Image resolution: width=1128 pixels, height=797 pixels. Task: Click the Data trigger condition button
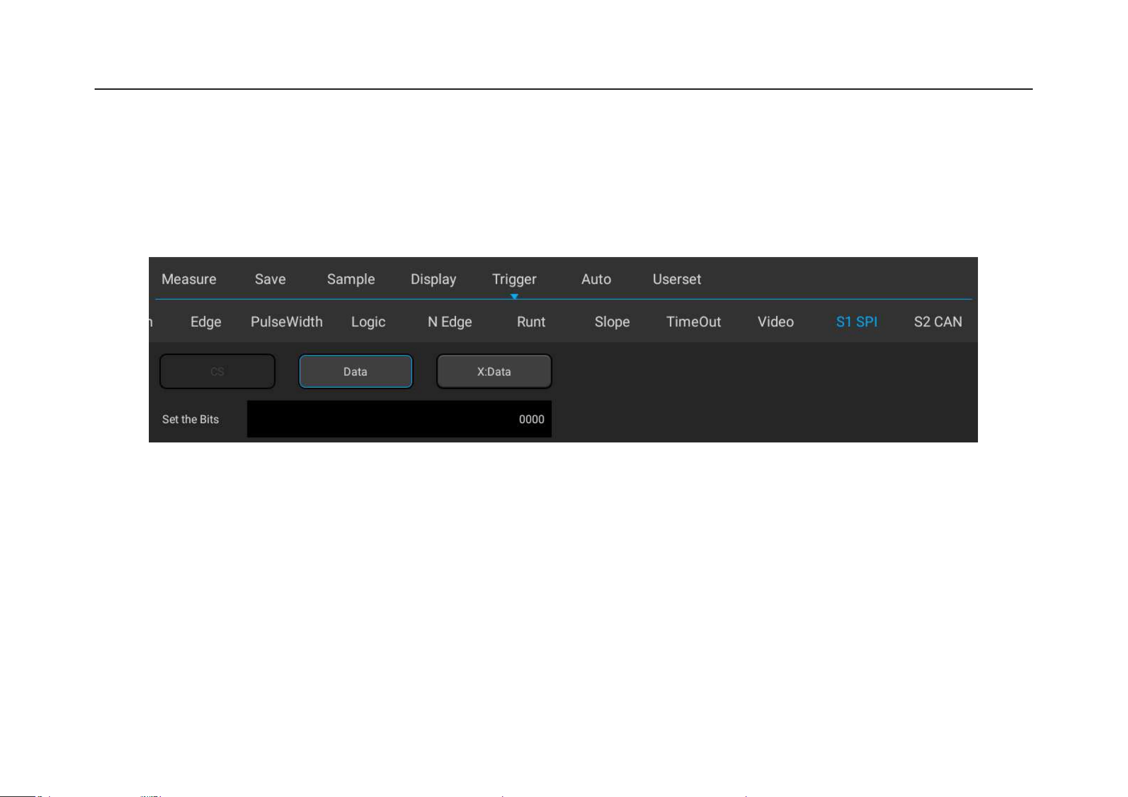(x=356, y=371)
